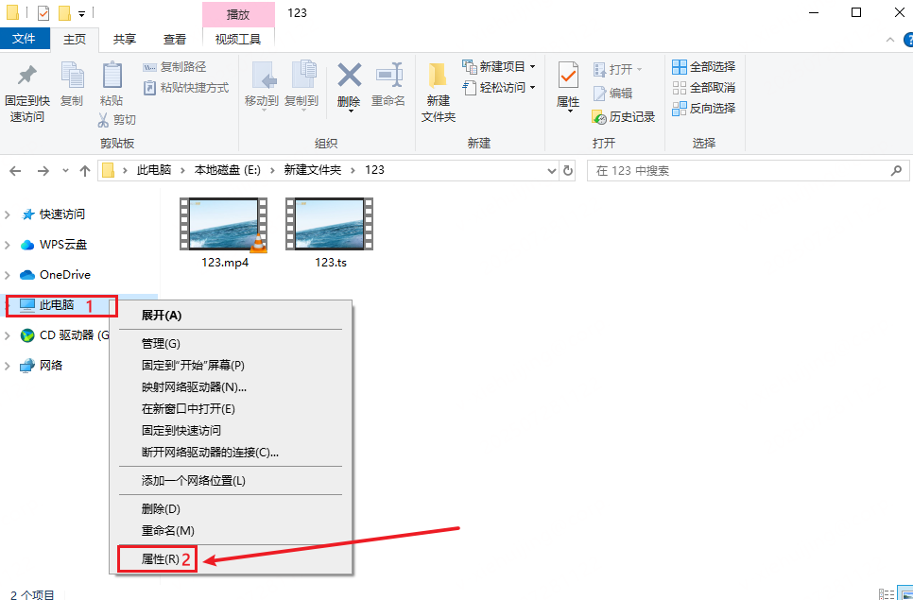
Task: Click Copy Path (复制路径)
Action: 175,67
